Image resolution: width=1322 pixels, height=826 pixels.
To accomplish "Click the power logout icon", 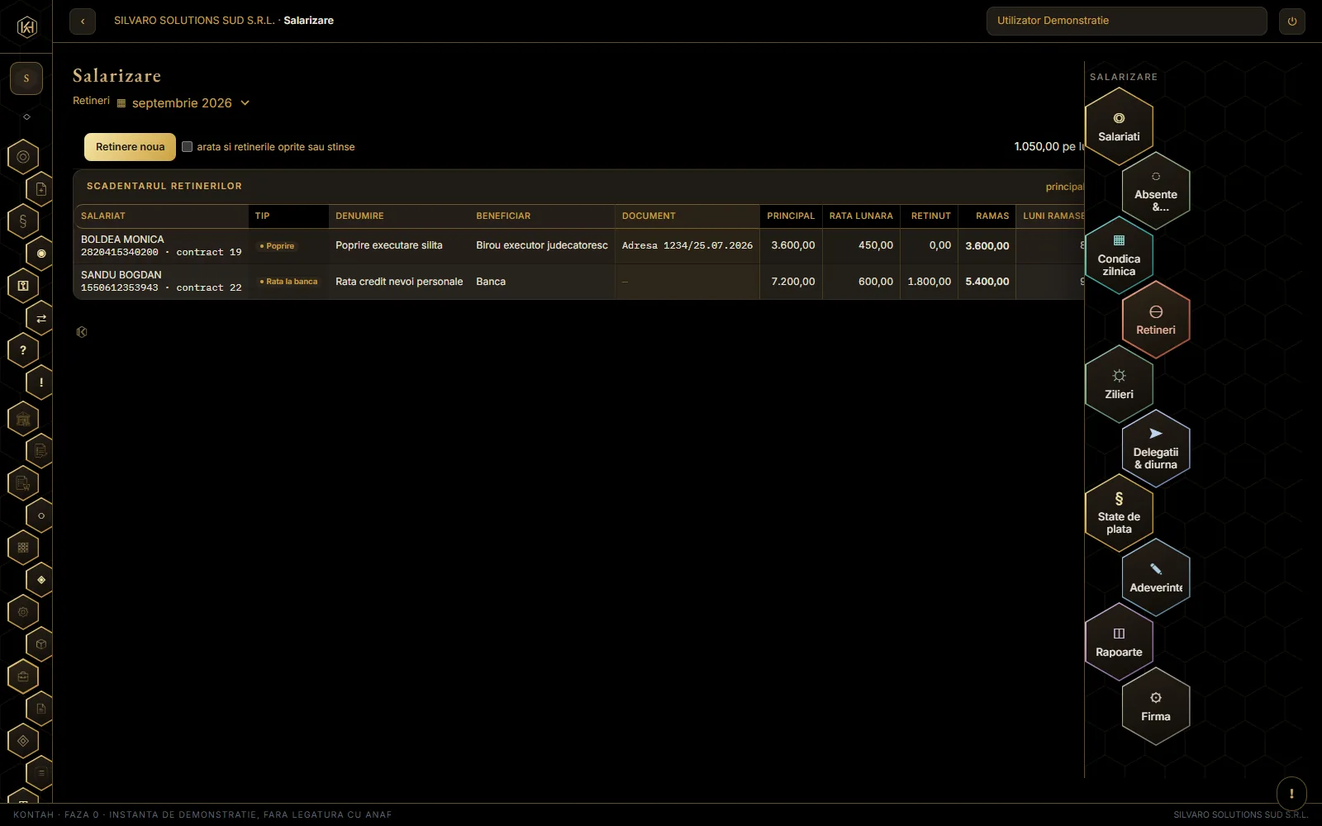I will [x=1292, y=21].
